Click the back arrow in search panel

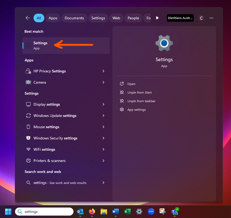click(28, 18)
